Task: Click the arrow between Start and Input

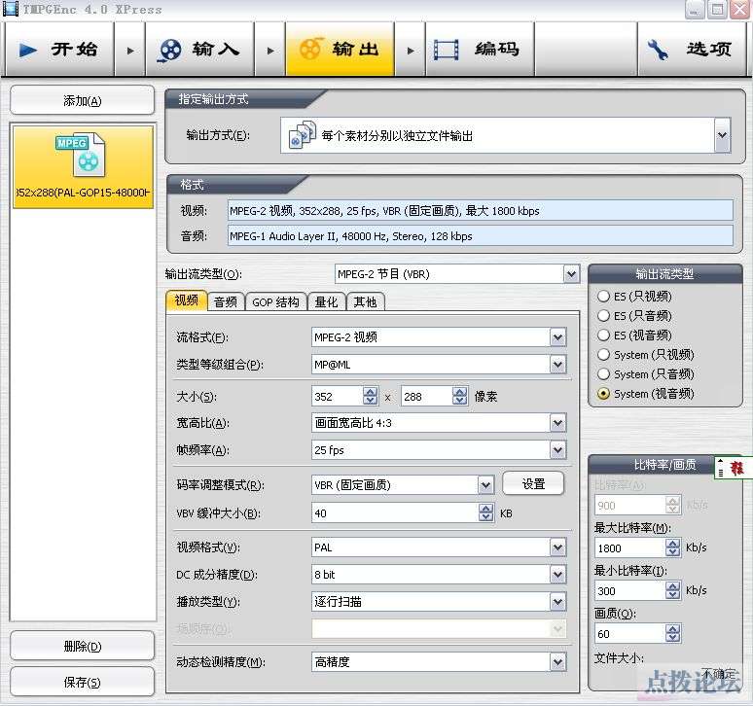Action: (129, 50)
